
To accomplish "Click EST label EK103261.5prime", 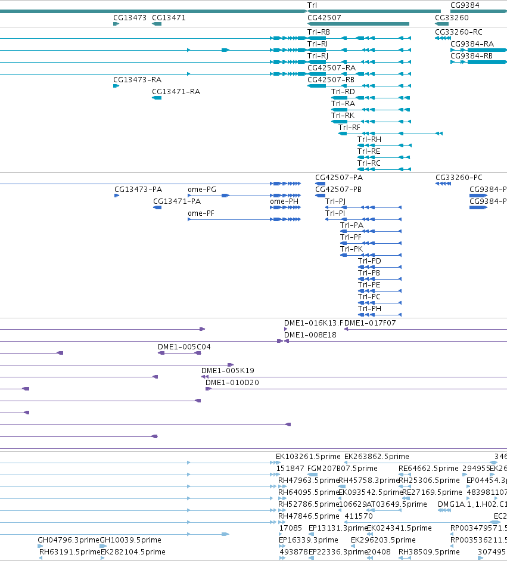I will 308,457.
